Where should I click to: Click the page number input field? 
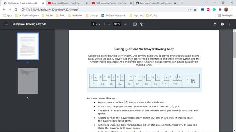[x=93, y=24]
